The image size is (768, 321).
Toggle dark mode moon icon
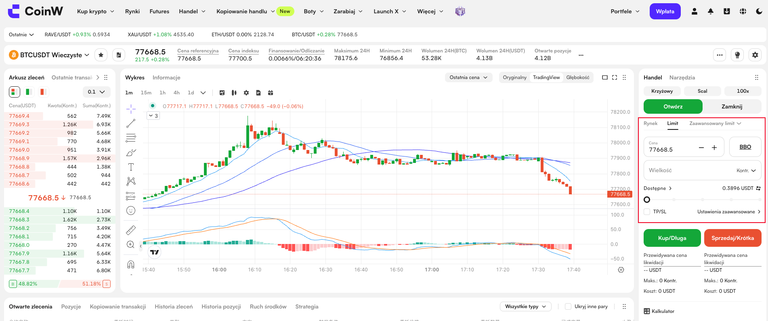pyautogui.click(x=759, y=11)
